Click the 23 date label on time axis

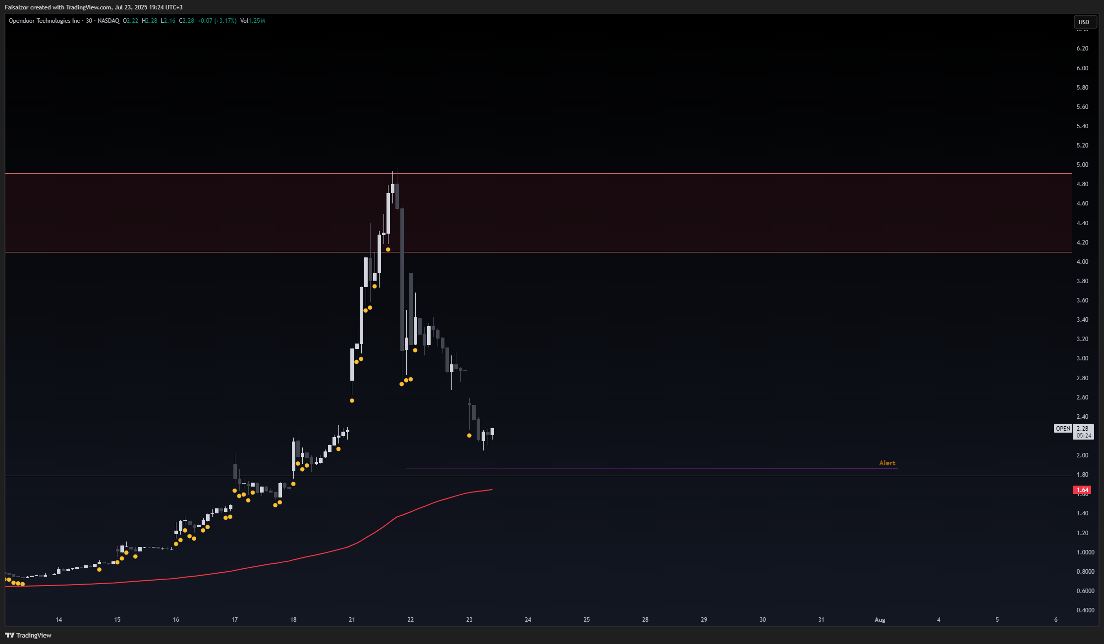point(469,620)
